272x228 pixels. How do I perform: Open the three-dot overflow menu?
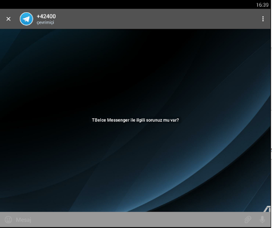(263, 19)
